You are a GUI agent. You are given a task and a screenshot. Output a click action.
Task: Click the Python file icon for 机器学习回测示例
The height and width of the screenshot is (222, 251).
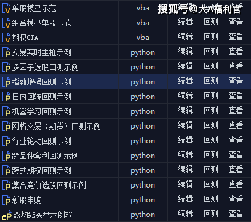[x=6, y=111]
